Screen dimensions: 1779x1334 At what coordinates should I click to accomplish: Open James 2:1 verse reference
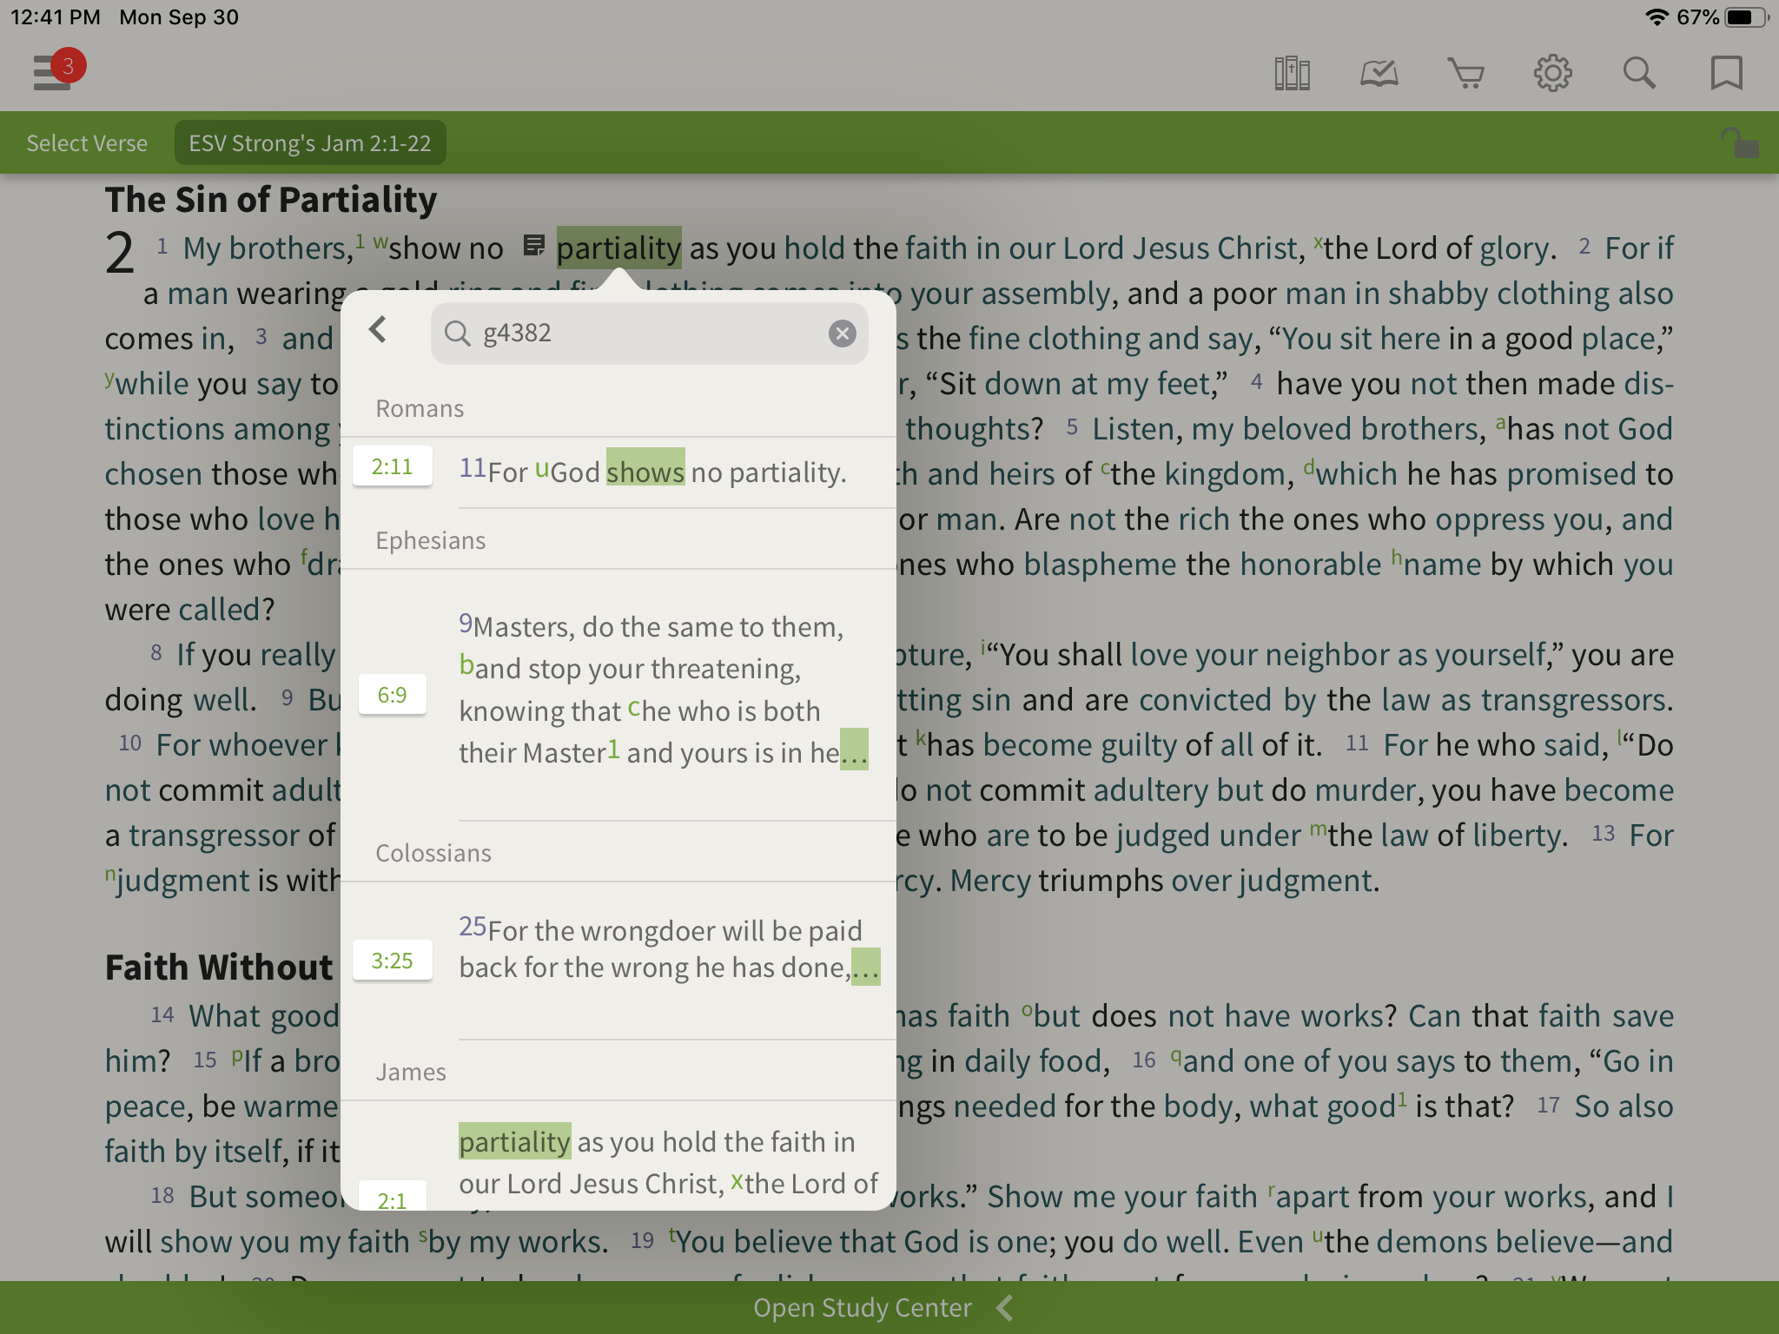(392, 1197)
